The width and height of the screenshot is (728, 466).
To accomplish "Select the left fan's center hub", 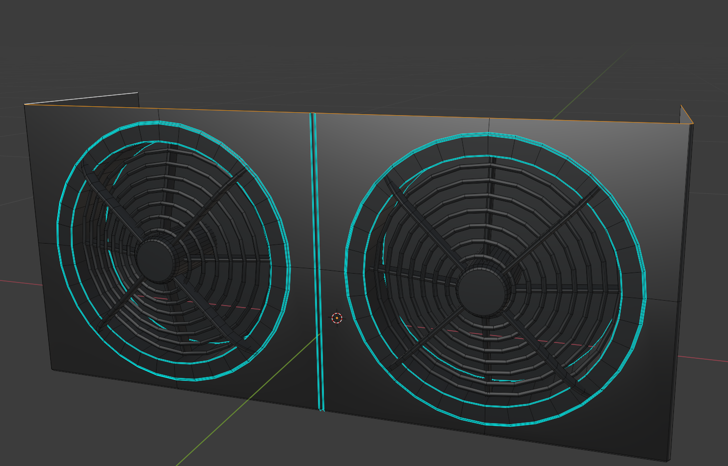I will (156, 261).
